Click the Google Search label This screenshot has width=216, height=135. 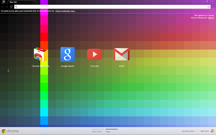(x=67, y=66)
